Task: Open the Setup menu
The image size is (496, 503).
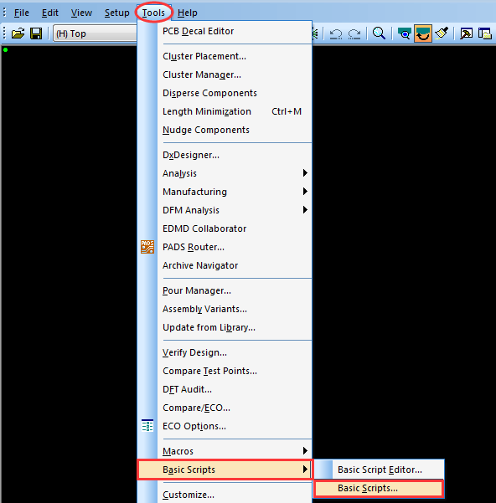Action: tap(116, 13)
